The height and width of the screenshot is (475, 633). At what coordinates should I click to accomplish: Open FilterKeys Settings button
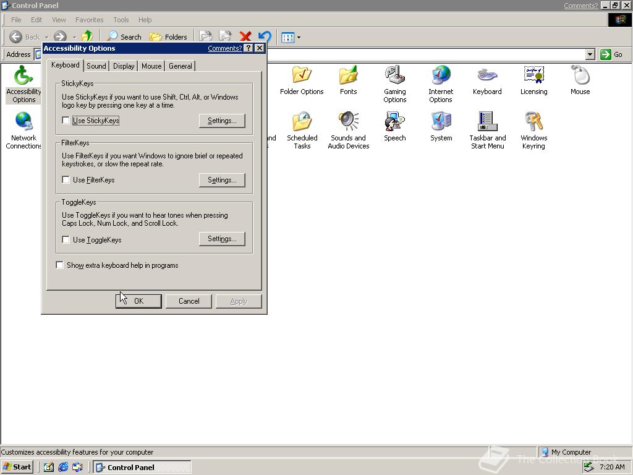[222, 180]
